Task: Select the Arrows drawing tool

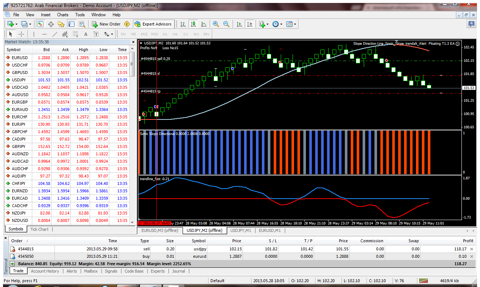Action: click(x=107, y=34)
